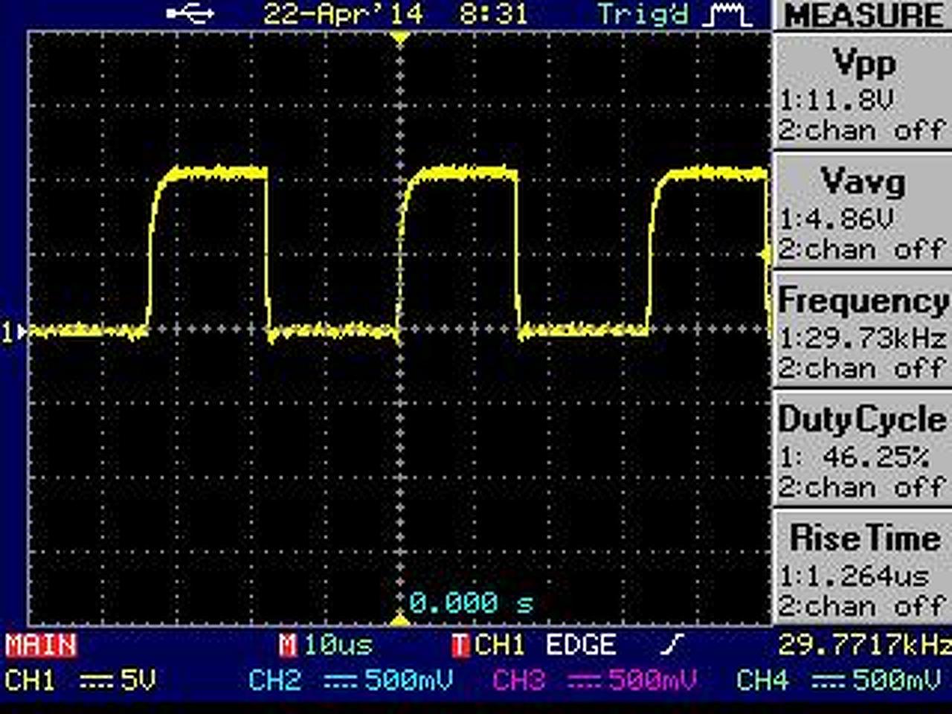The image size is (952, 714).
Task: Click the CH1 EDGE trigger source text
Action: [545, 645]
